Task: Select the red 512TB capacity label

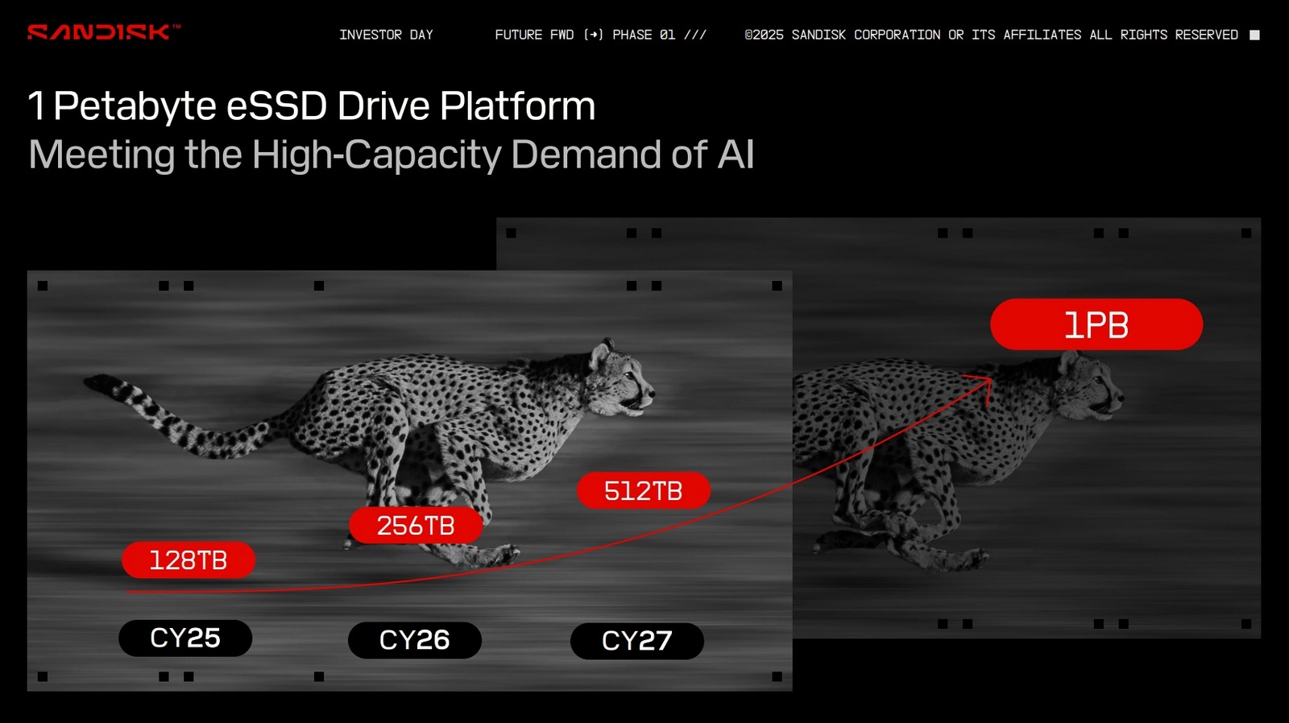Action: tap(644, 490)
